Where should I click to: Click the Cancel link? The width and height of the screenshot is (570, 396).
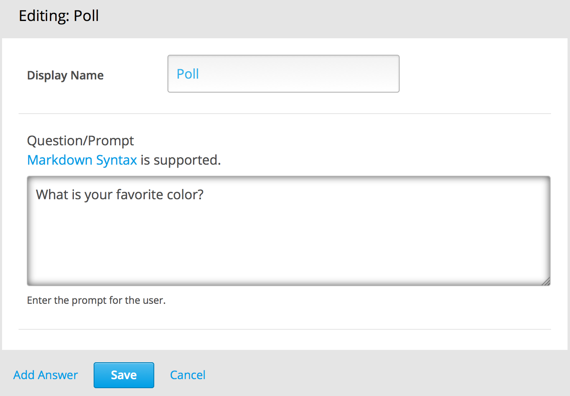click(x=188, y=375)
